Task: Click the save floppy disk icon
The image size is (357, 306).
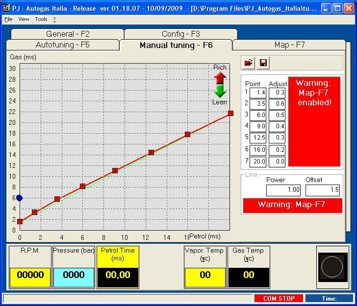Action: [x=263, y=63]
